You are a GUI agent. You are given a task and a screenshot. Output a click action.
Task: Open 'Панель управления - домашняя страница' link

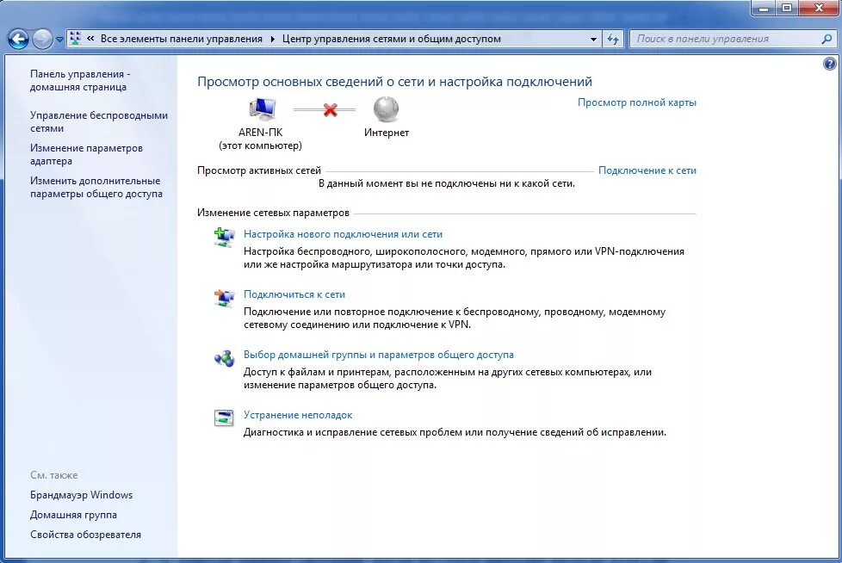pyautogui.click(x=80, y=81)
